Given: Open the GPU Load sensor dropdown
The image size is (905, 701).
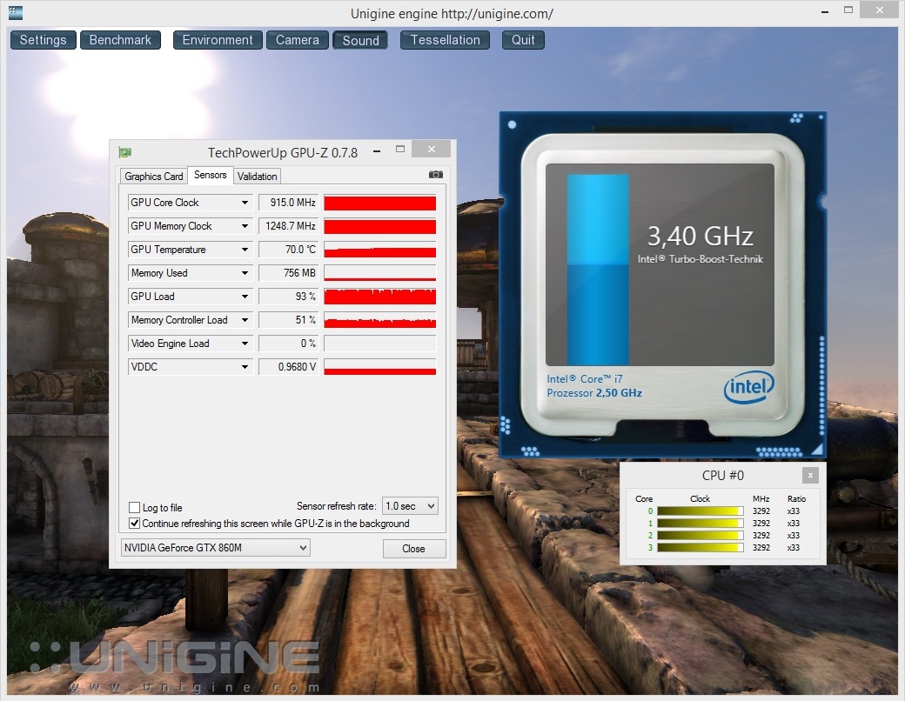Looking at the screenshot, I should 245,297.
